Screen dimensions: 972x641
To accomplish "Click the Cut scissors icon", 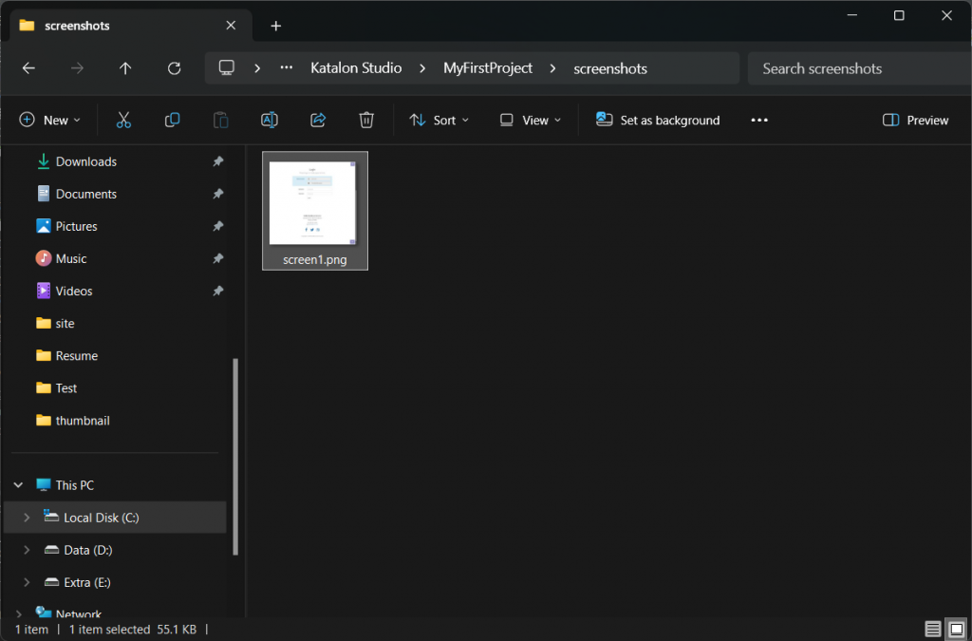I will click(123, 120).
